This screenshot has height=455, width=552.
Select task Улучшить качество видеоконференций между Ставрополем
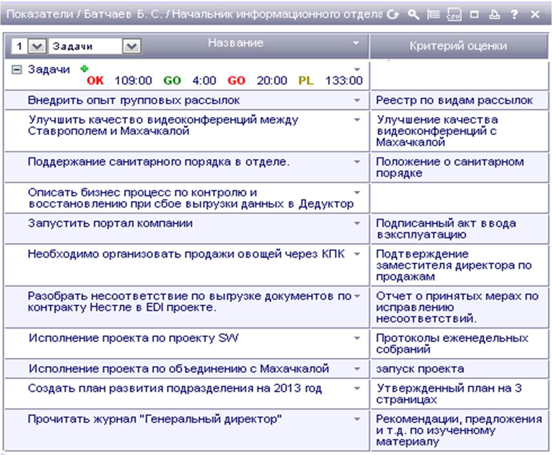click(163, 126)
